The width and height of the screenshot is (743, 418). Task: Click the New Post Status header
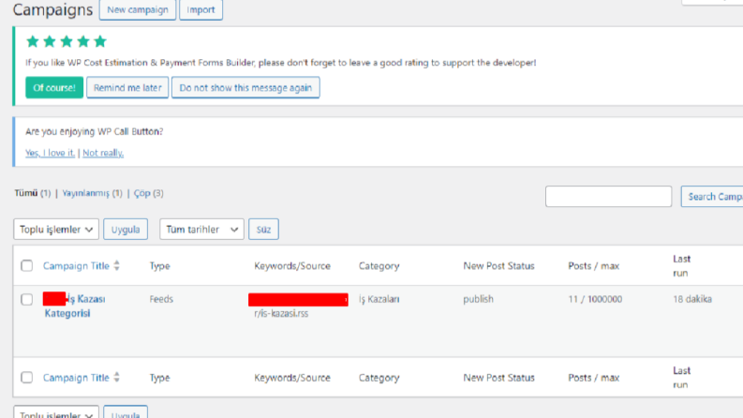click(x=498, y=266)
